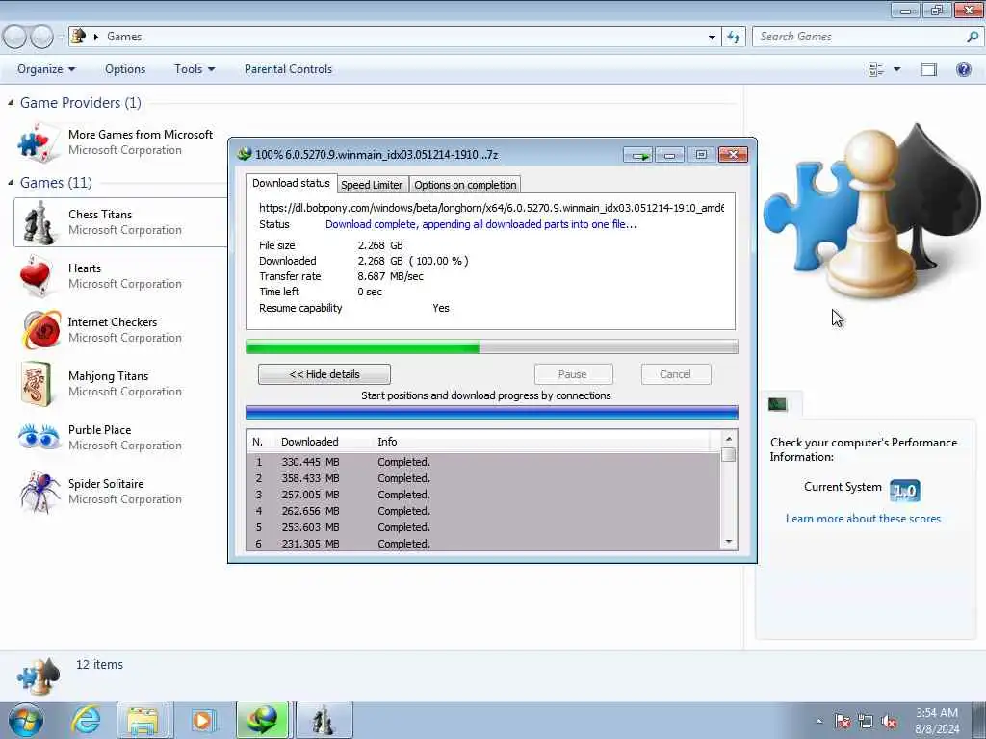
Task: Toggle the preview pane icon
Action: pyautogui.click(x=929, y=69)
